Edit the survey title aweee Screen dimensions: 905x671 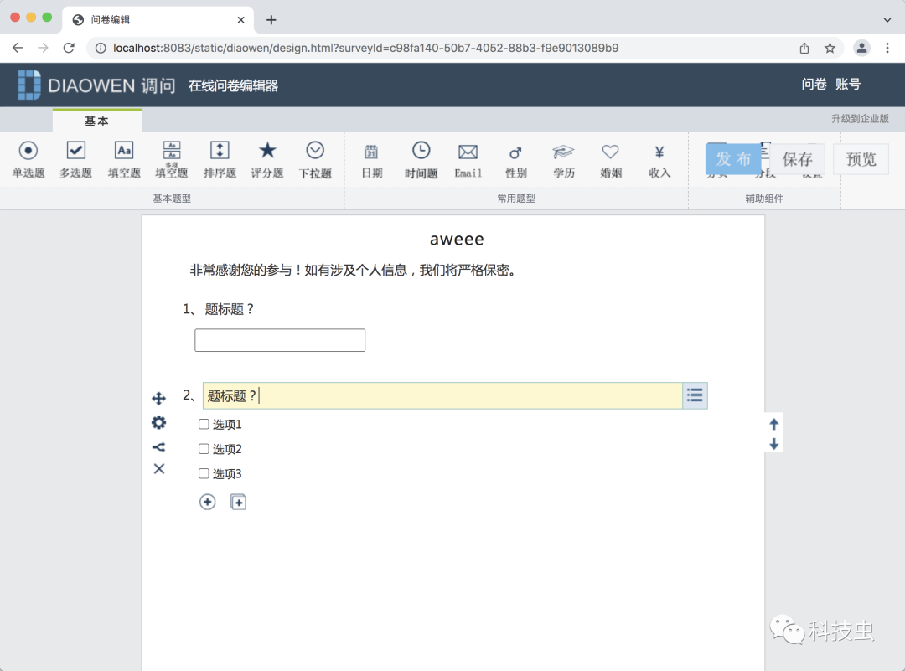pyautogui.click(x=457, y=239)
